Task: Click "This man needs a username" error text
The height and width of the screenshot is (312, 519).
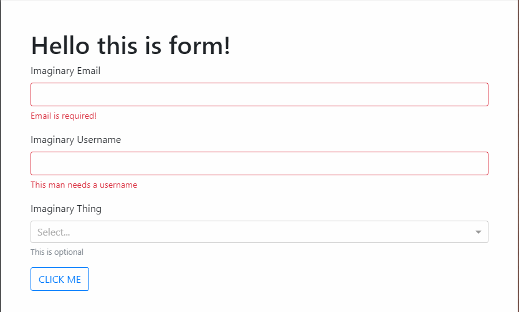Action: tap(83, 185)
